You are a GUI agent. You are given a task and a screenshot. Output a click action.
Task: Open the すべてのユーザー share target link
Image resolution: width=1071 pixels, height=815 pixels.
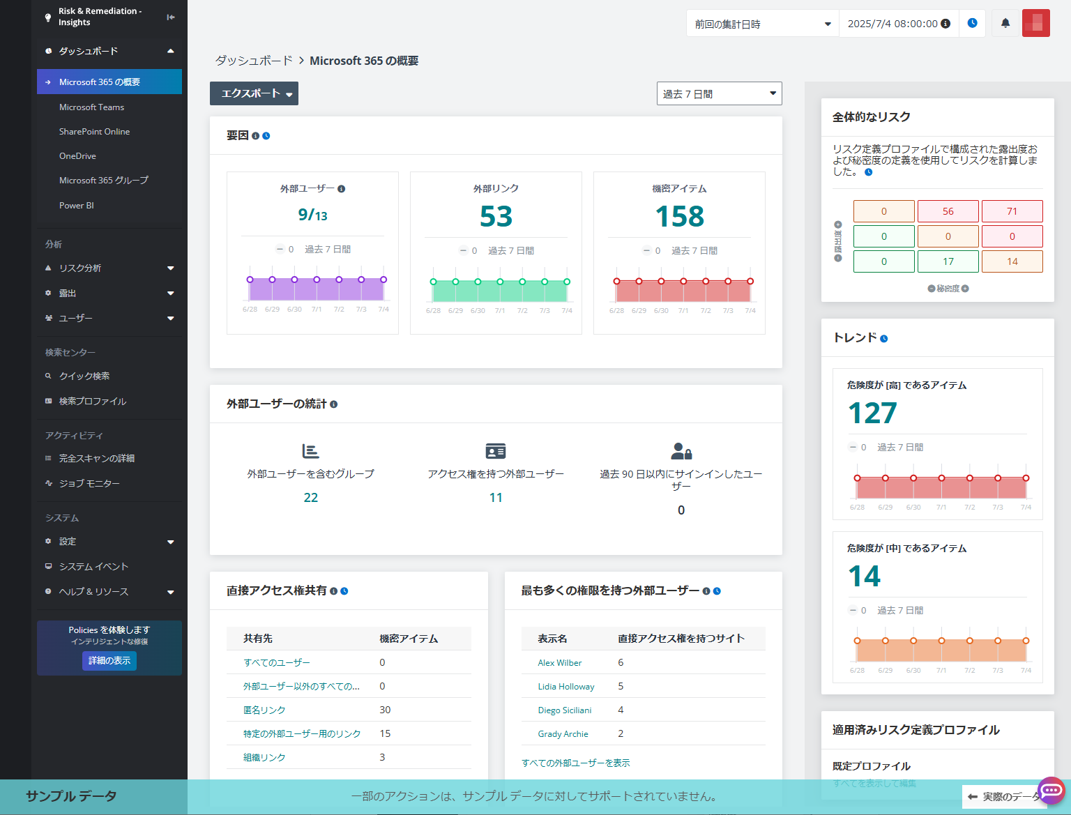point(276,663)
